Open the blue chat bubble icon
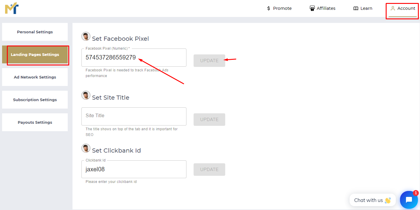The width and height of the screenshot is (420, 210). coord(409,200)
